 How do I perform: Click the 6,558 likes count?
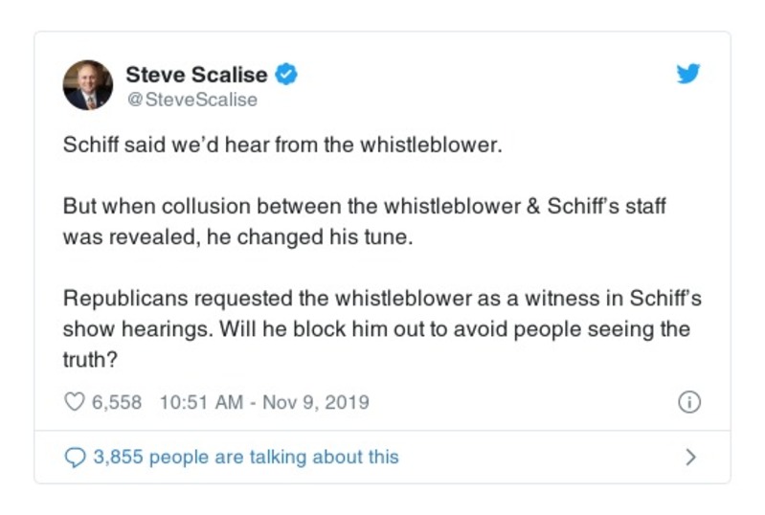(x=116, y=403)
